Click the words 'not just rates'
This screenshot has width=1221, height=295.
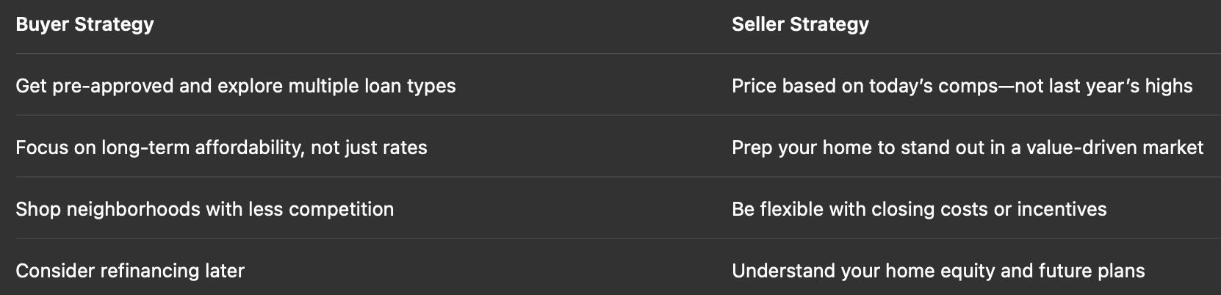tap(369, 148)
